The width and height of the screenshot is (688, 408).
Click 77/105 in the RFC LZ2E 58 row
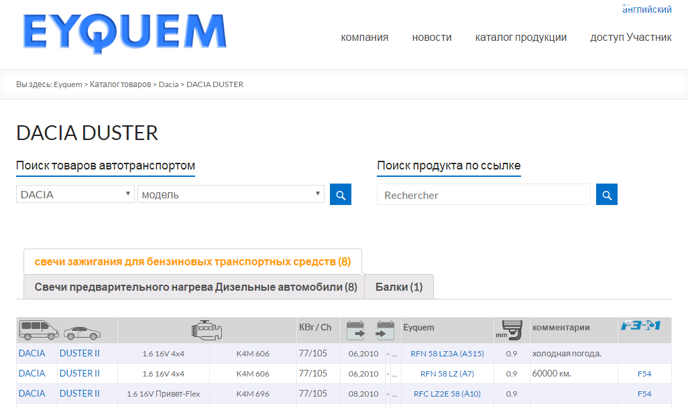(x=313, y=393)
